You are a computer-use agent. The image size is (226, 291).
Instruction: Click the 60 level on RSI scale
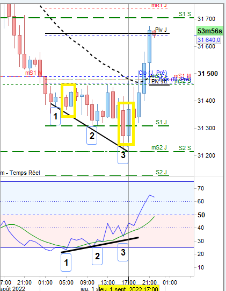click(201, 201)
